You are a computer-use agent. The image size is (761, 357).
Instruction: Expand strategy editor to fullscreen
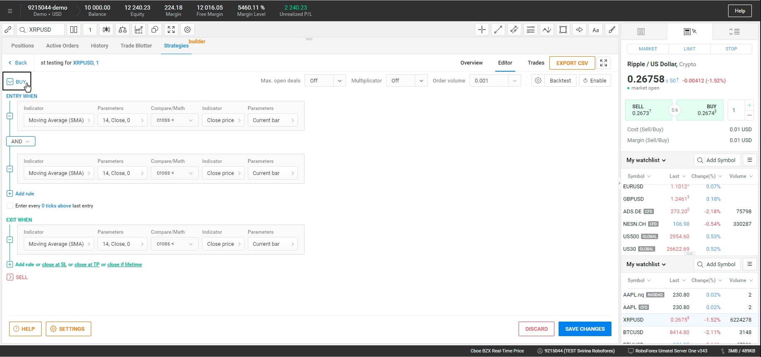(604, 63)
